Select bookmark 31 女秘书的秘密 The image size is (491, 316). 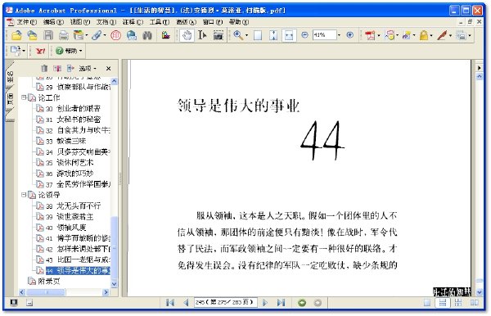click(73, 120)
